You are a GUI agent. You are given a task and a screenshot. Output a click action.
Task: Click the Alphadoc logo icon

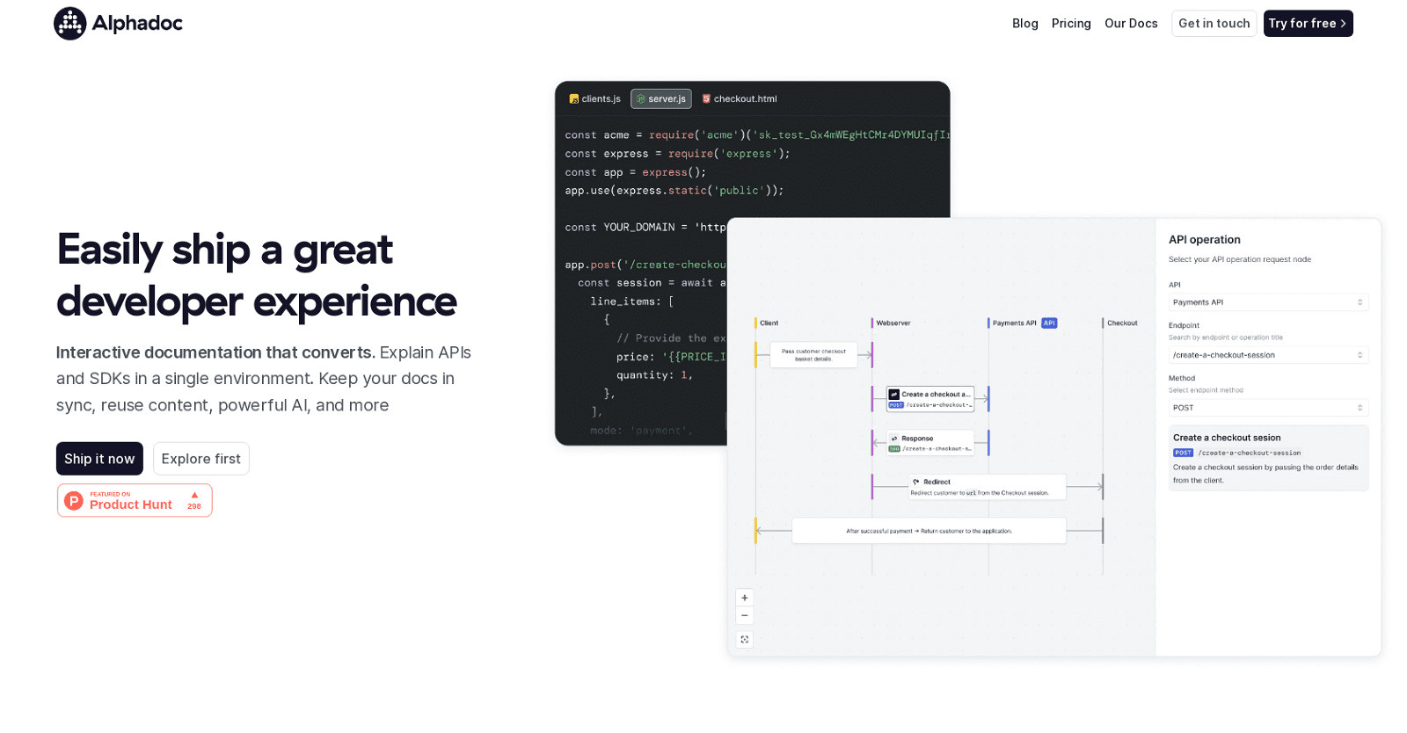click(70, 24)
